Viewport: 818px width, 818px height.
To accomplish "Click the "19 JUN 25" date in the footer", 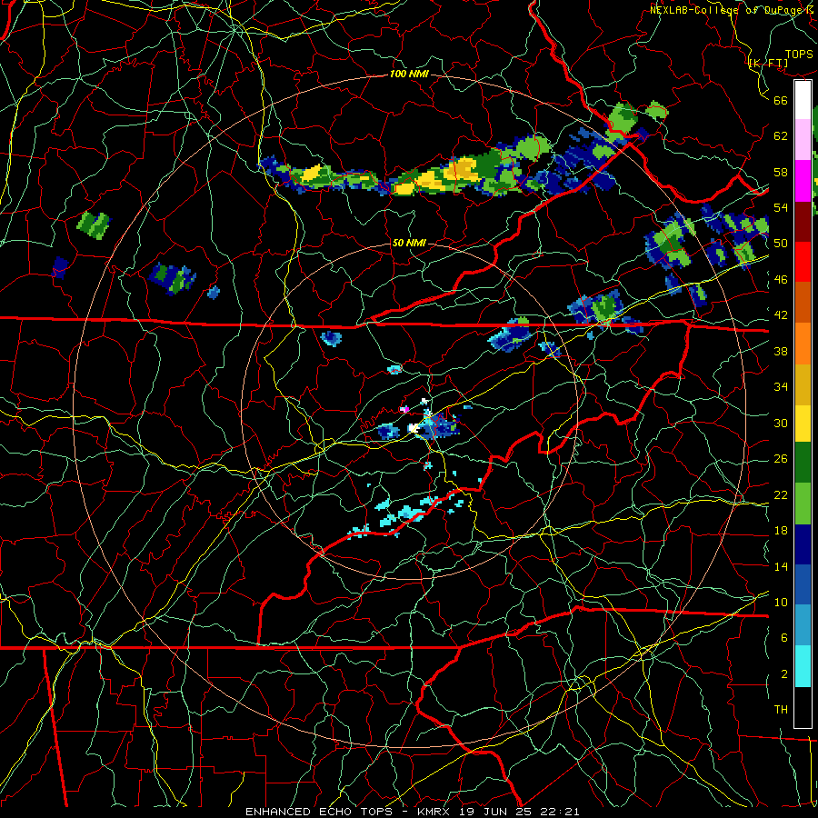I will click(494, 812).
